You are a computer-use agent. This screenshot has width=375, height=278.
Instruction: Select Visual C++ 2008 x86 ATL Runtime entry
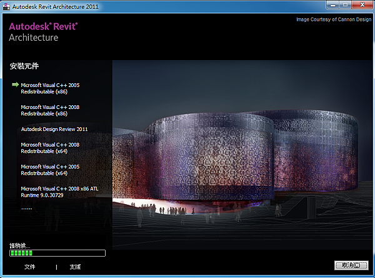(59, 192)
